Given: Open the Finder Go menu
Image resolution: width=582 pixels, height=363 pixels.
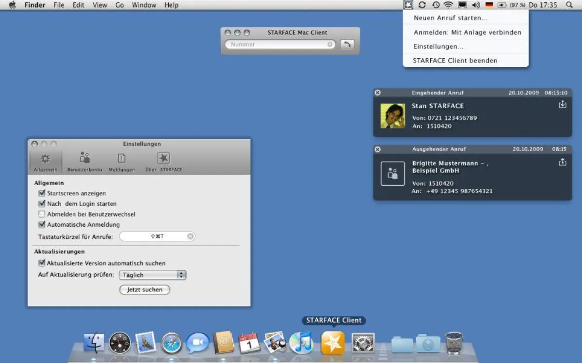Looking at the screenshot, I should coord(120,5).
